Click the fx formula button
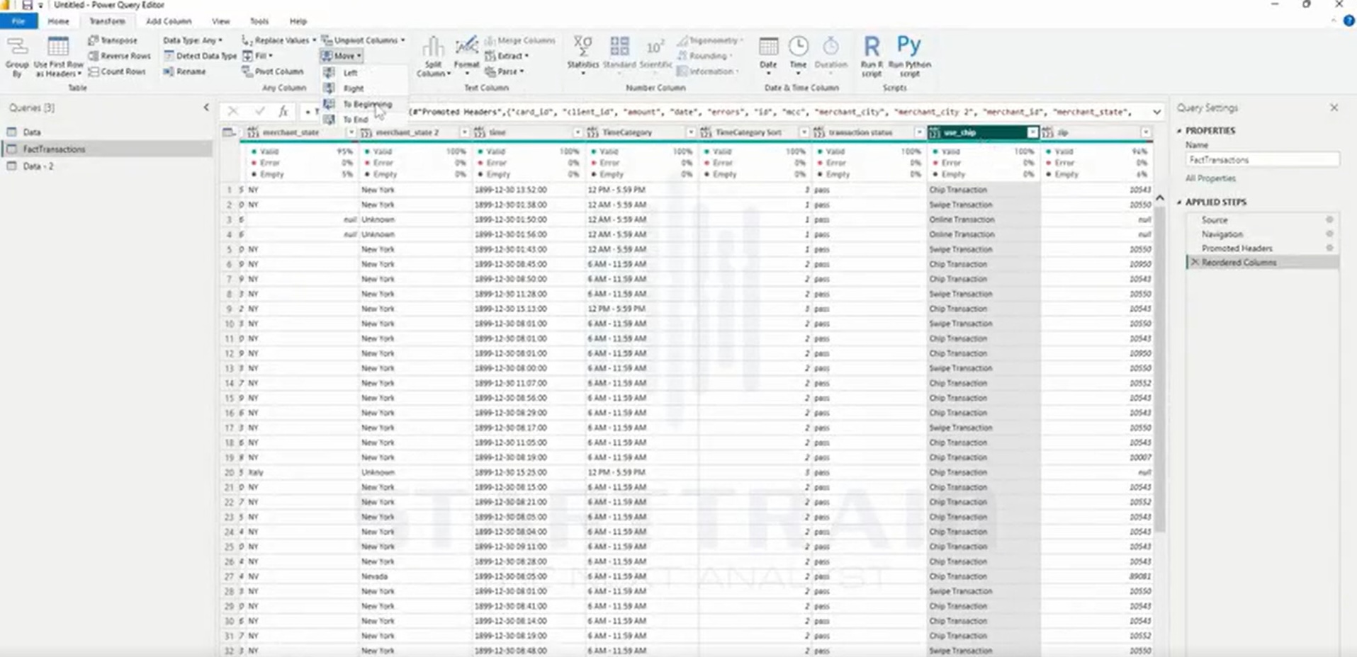Viewport: 1357px width, 657px height. [283, 111]
